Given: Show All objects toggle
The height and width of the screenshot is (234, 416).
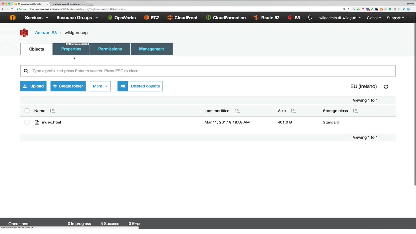Looking at the screenshot, I should [123, 86].
